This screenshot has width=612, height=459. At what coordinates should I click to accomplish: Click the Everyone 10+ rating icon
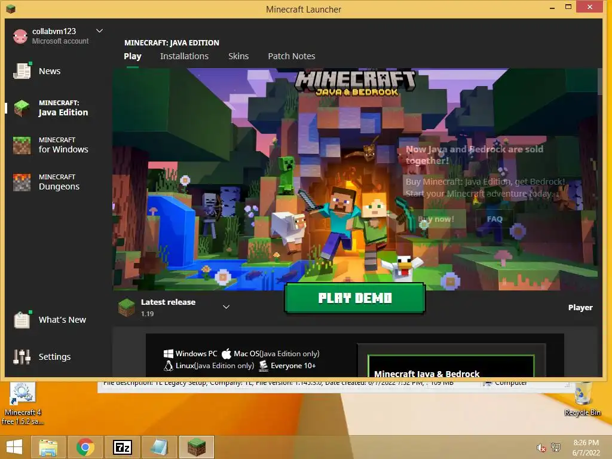coord(264,366)
